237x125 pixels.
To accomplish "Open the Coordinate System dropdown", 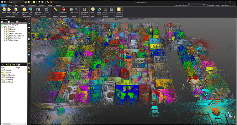I will coord(203,5).
